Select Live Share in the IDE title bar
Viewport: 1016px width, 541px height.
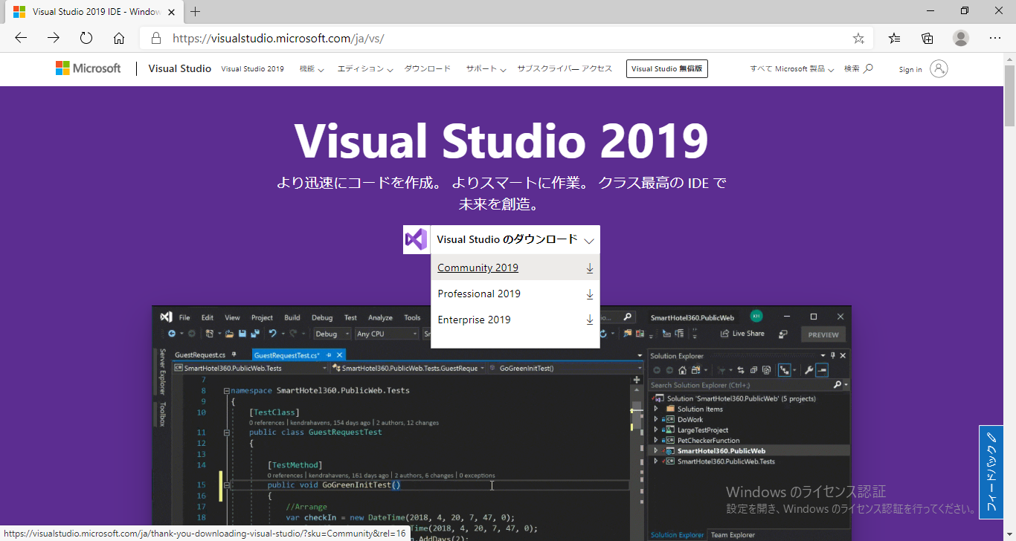[742, 333]
